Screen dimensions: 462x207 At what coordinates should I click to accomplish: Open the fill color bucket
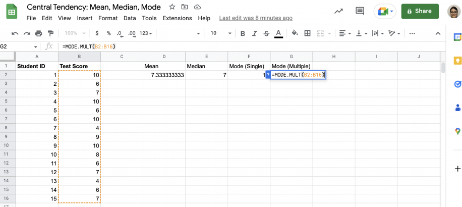pyautogui.click(x=295, y=33)
